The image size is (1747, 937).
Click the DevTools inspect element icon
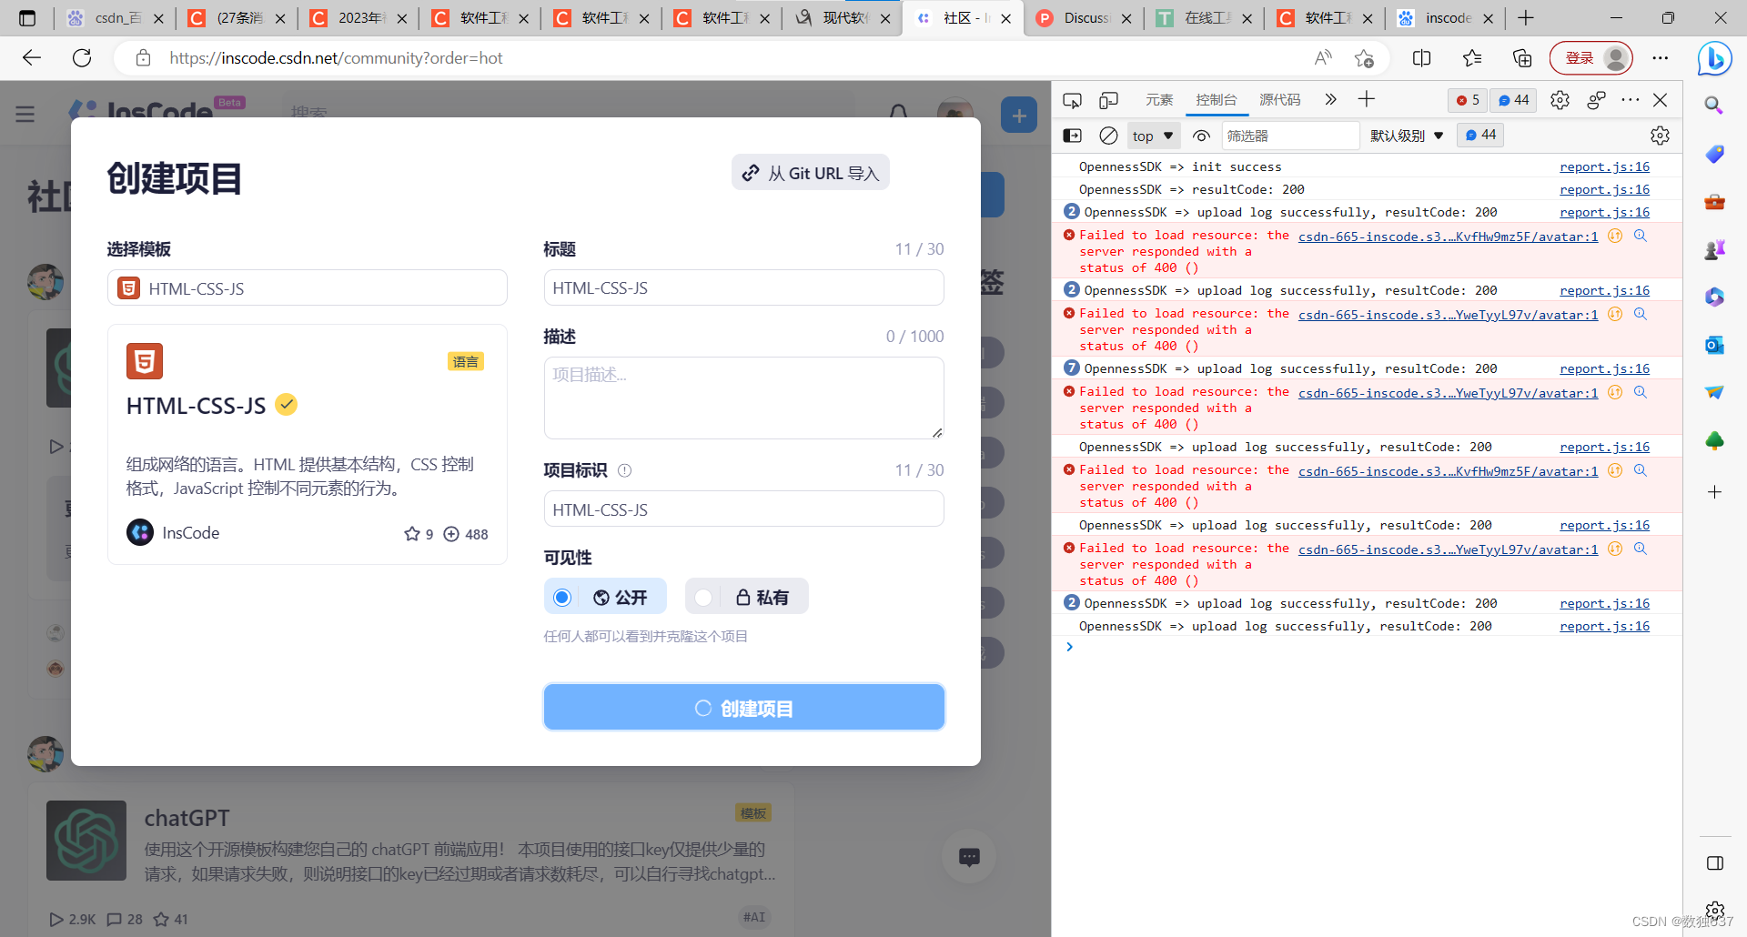[x=1072, y=100]
